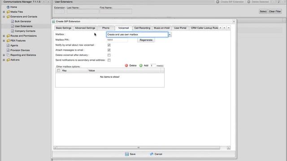Close the Create SIP Extension dialog
Screen dimensions: 287x161
(x=234, y=21)
